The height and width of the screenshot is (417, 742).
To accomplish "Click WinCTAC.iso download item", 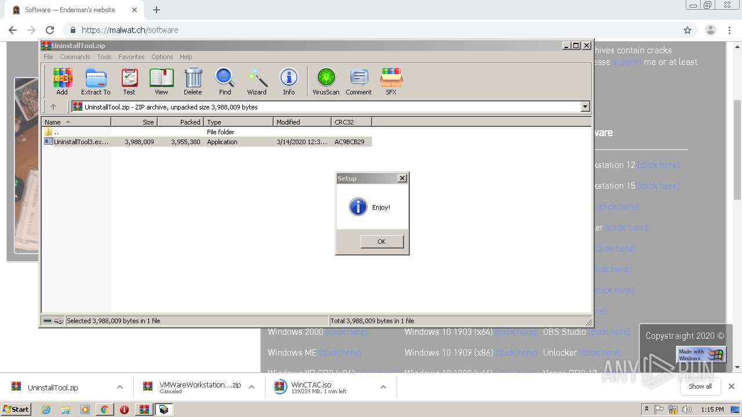I will pyautogui.click(x=319, y=387).
